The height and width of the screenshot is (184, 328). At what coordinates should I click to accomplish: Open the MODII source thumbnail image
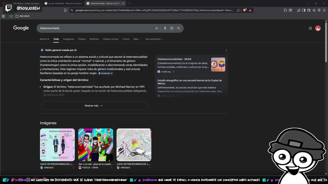pyautogui.click(x=218, y=64)
